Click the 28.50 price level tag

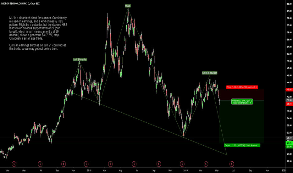(289, 138)
